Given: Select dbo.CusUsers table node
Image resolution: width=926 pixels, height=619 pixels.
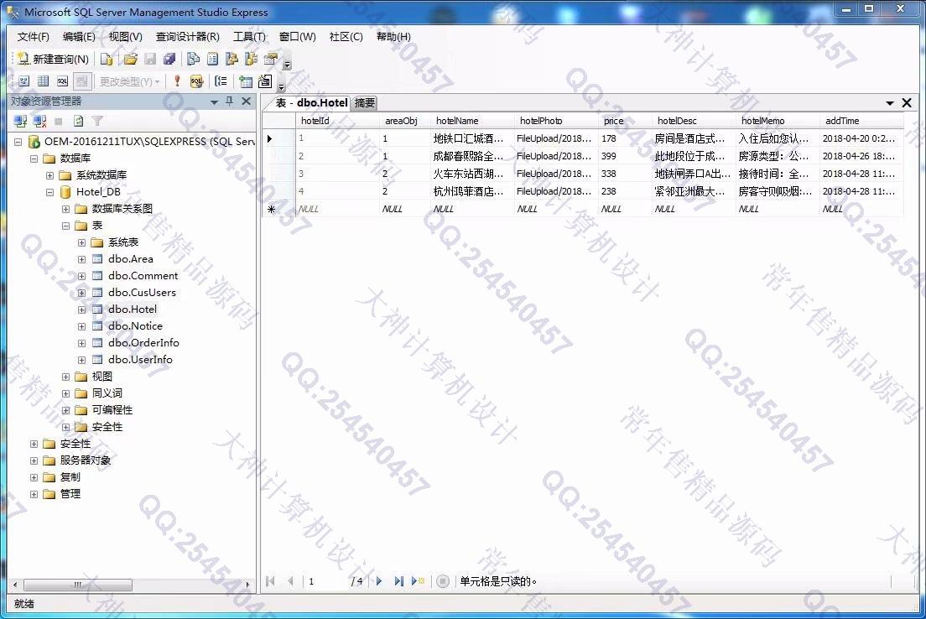Looking at the screenshot, I should (142, 293).
